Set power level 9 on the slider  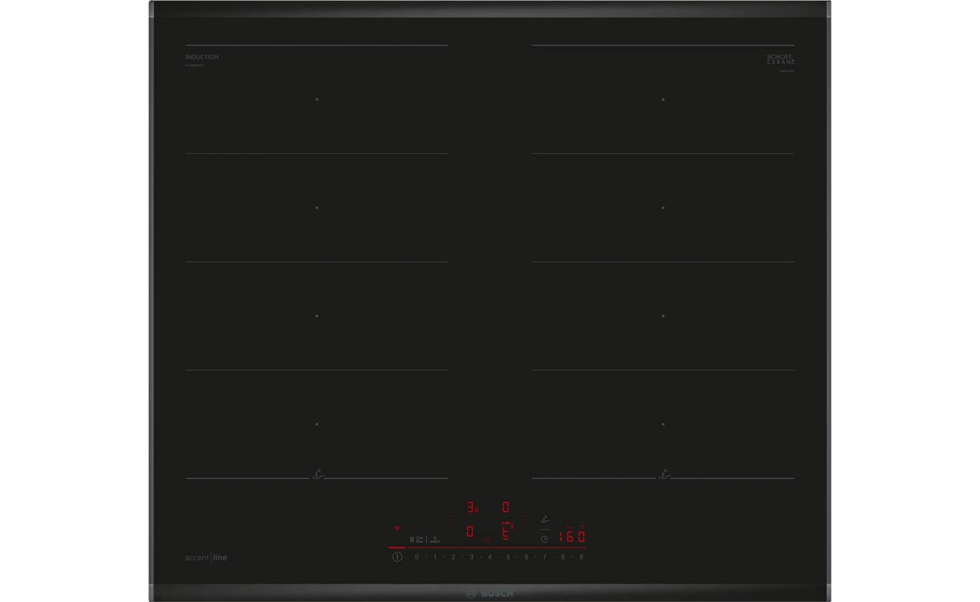[581, 557]
